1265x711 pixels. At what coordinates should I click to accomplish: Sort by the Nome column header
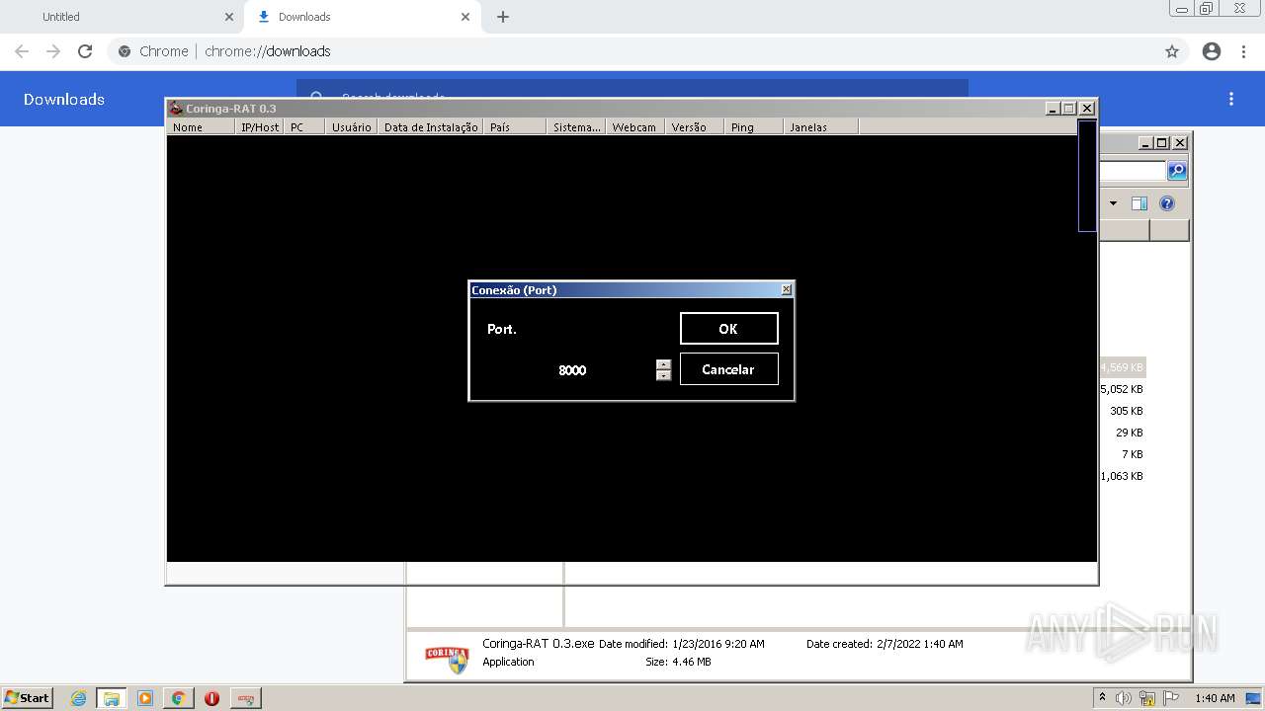pos(202,127)
